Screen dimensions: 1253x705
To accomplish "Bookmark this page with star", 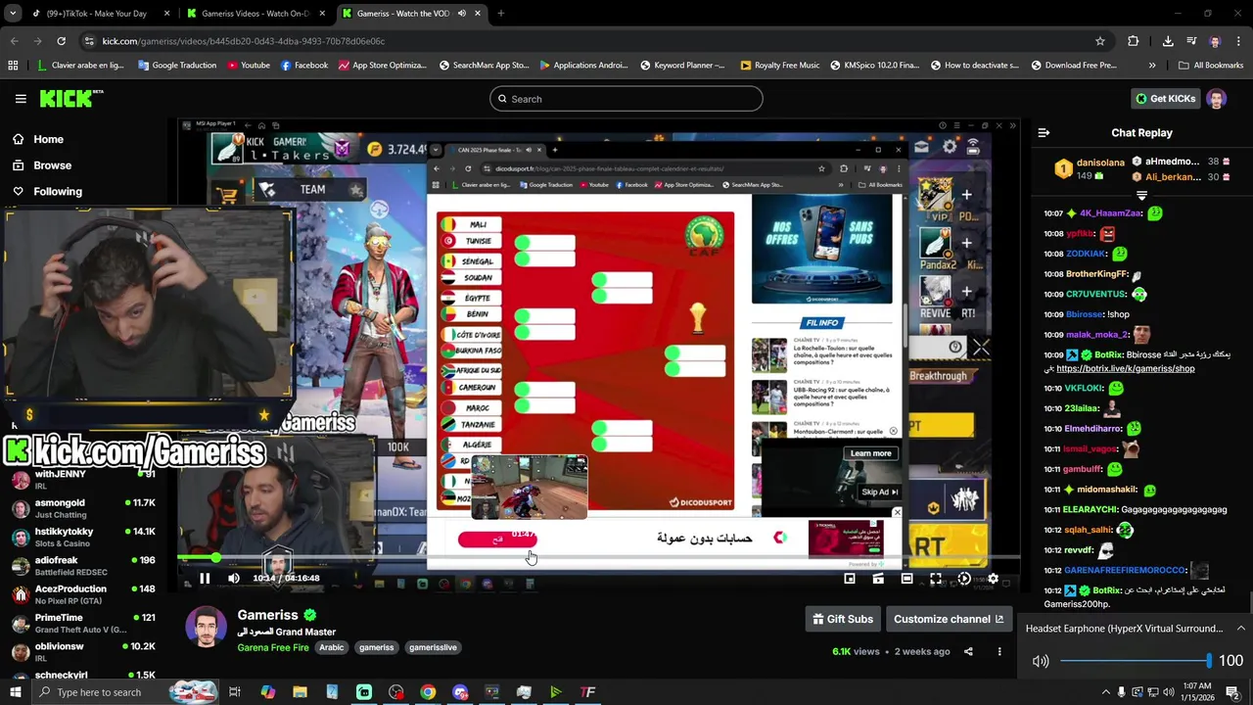I will coord(1100,41).
